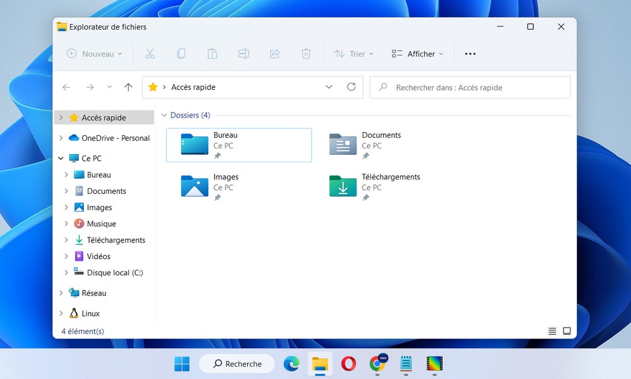Click the Delete (trash) icon

pyautogui.click(x=306, y=54)
